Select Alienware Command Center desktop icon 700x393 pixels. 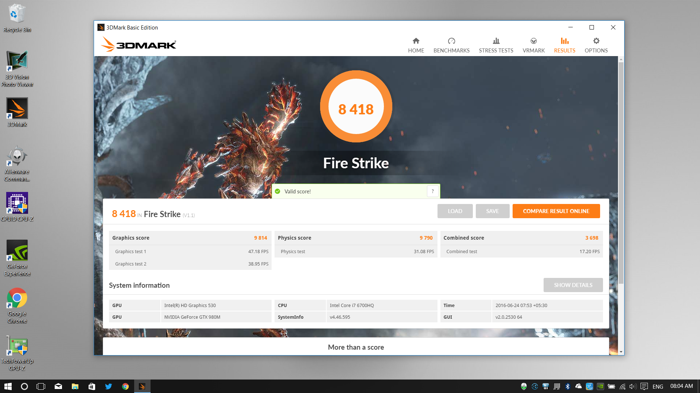(17, 164)
